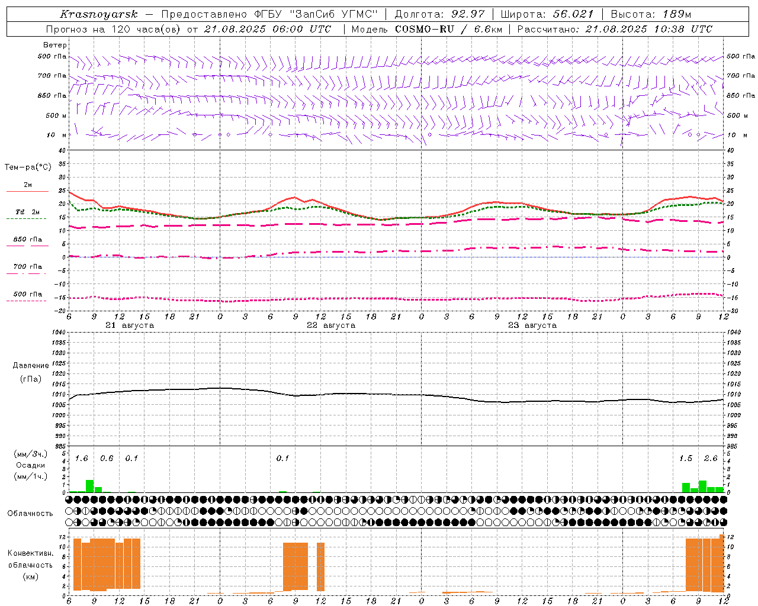Click the 1.5 precipitation amount value
The height and width of the screenshot is (606, 758).
tap(686, 459)
